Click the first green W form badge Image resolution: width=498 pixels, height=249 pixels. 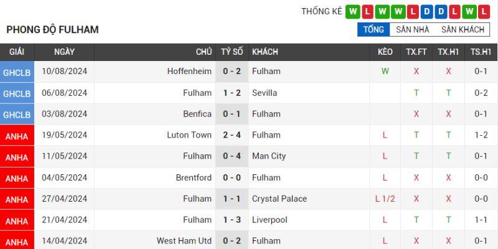coord(354,11)
